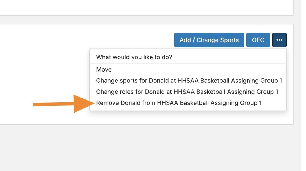Screen dimensions: 306x171
Task: Collapse the actions dropdown via ellipsis button
Action: click(279, 40)
